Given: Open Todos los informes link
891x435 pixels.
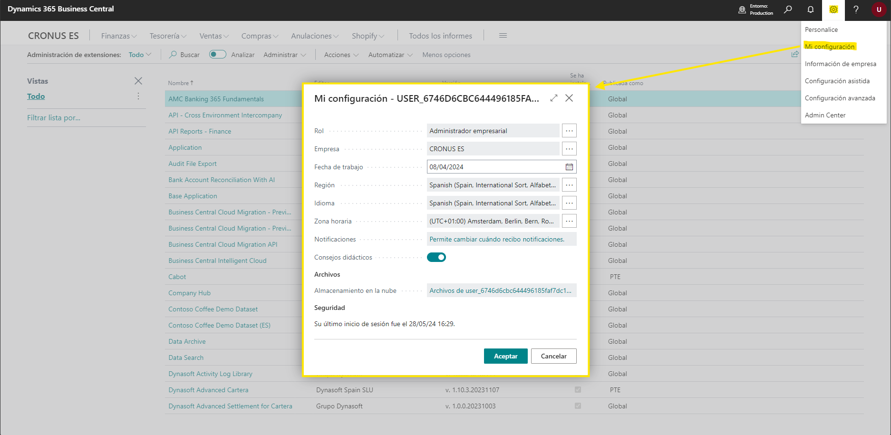Looking at the screenshot, I should (x=440, y=36).
